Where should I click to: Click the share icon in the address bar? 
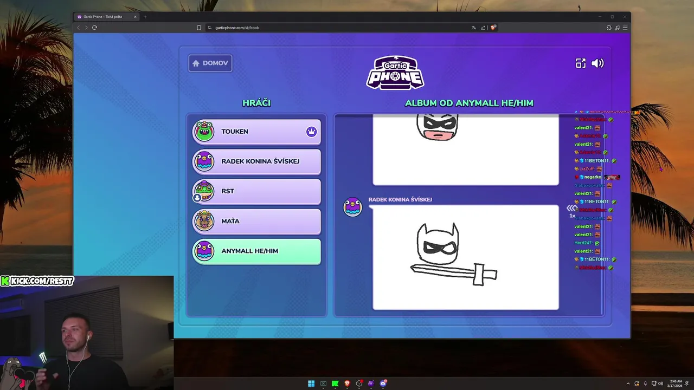coord(483,28)
